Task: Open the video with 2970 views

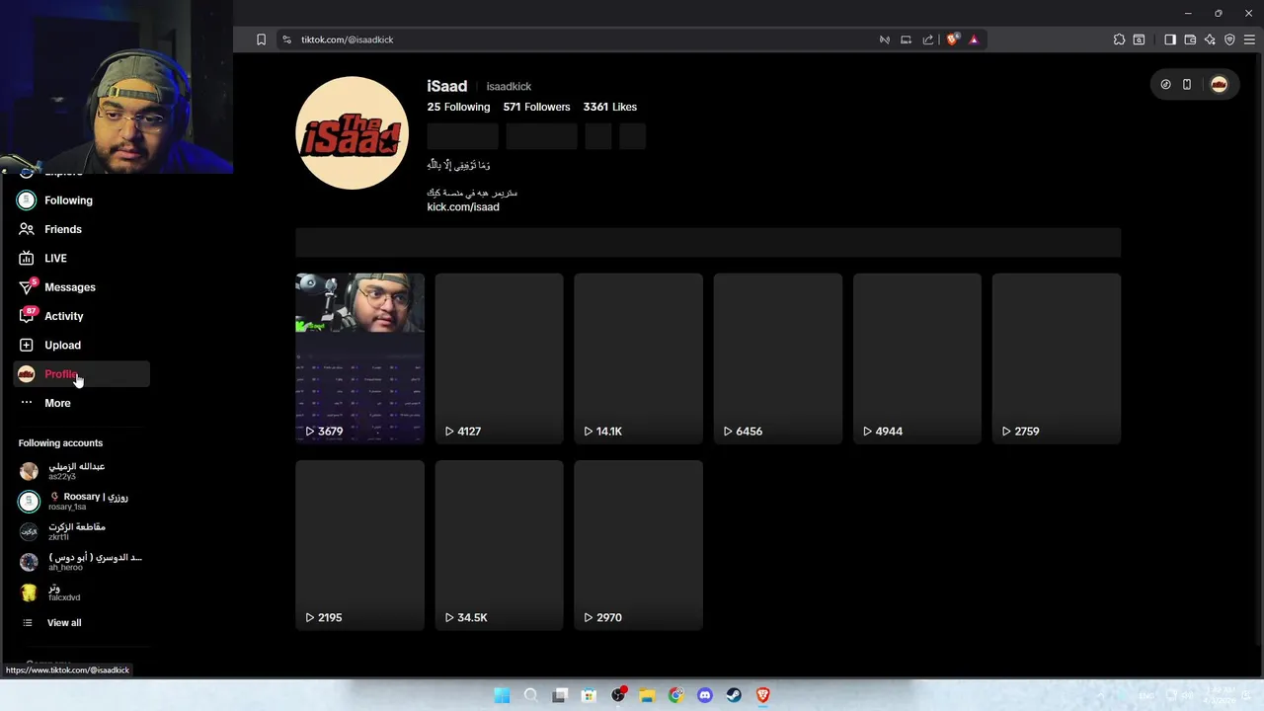Action: coord(638,544)
